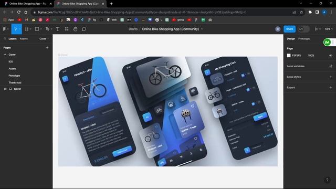Open the zoom level dropdown
Viewport: 336px width, 189px height.
(329, 29)
